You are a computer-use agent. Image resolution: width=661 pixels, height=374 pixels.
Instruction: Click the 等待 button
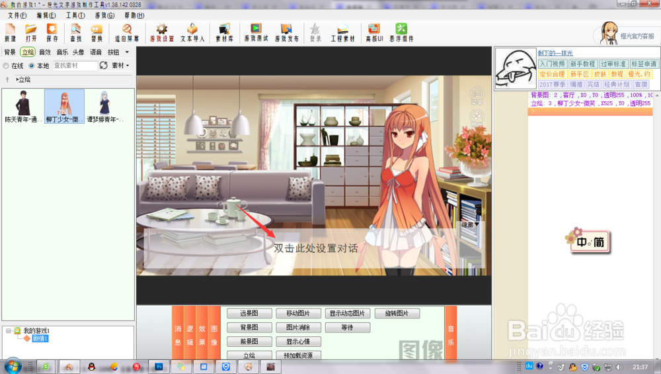coord(348,327)
